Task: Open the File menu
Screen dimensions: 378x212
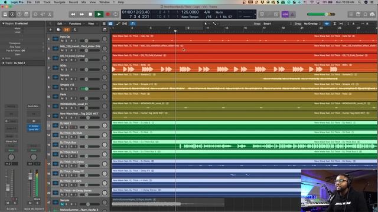Action: (x=29, y=2)
